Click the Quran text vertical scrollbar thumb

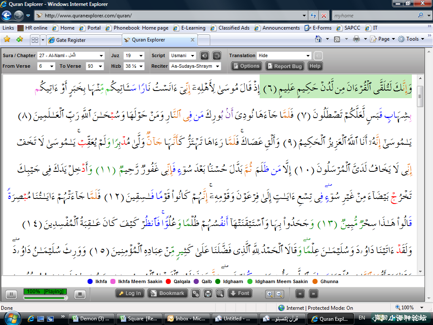pos(420,96)
